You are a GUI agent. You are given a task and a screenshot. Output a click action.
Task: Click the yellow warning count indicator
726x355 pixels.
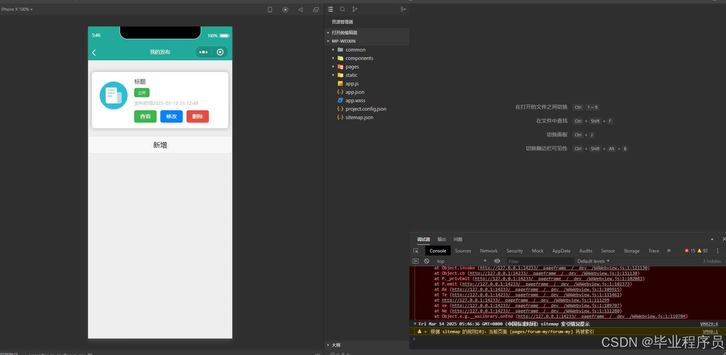pos(703,250)
